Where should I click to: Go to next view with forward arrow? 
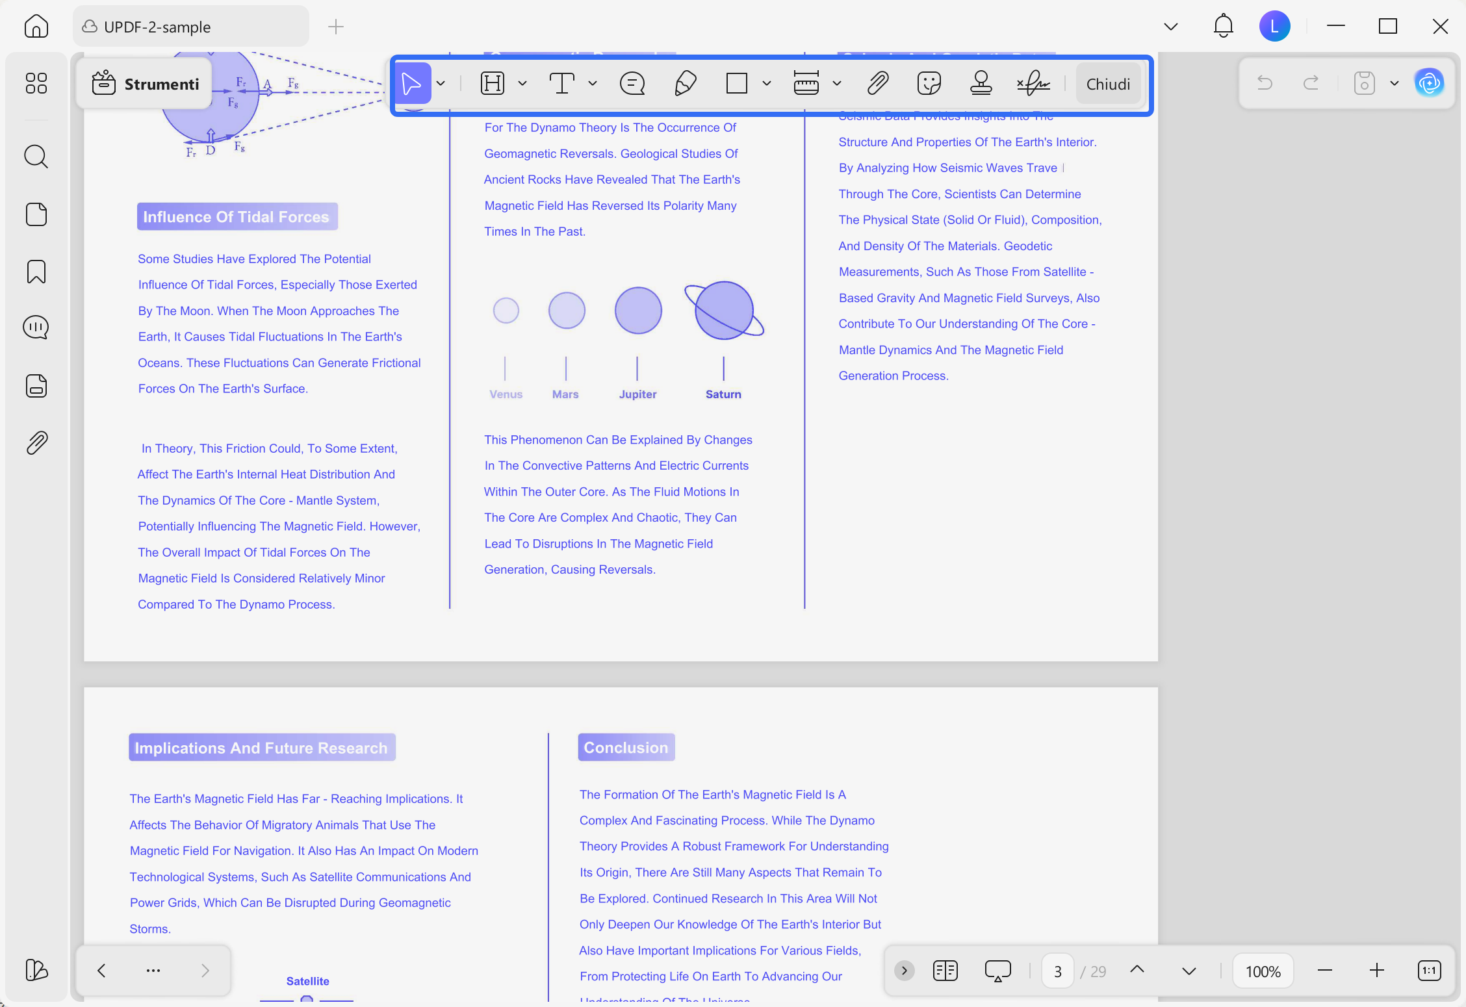click(205, 971)
